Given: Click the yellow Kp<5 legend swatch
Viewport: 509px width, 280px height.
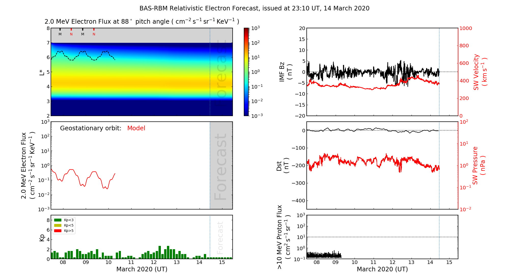Looking at the screenshot, I should point(58,225).
